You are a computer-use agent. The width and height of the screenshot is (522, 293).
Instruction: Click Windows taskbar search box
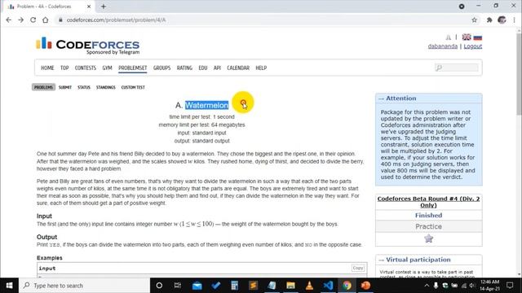tap(84, 286)
